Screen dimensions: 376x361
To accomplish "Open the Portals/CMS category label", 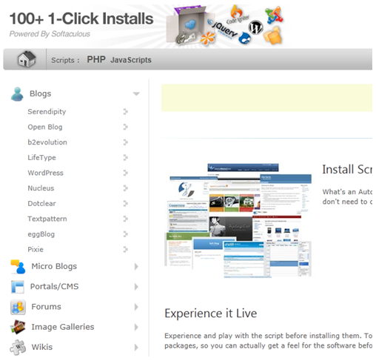I will (54, 287).
